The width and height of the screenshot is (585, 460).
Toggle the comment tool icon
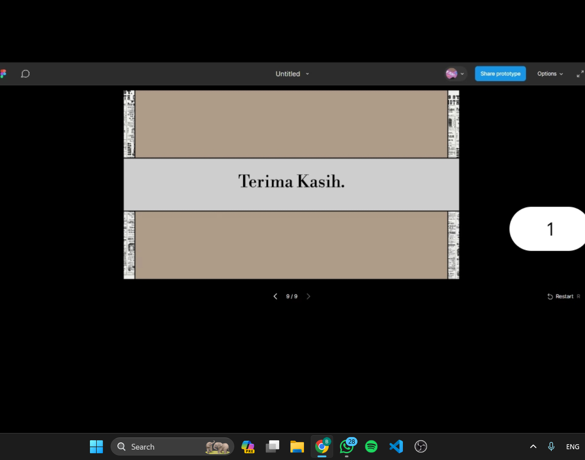25,74
